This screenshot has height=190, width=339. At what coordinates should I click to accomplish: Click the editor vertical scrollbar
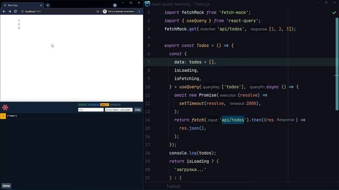pos(337,64)
